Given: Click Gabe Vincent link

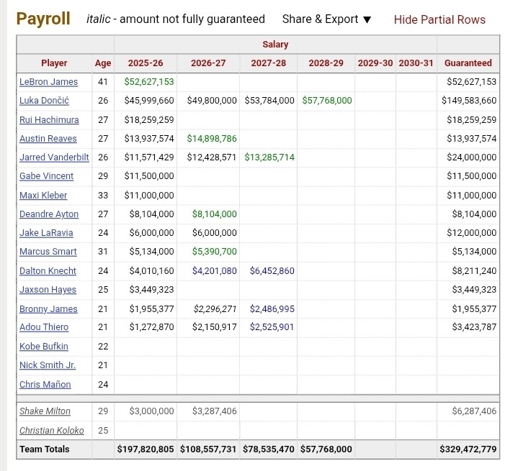Looking at the screenshot, I should coord(46,176).
